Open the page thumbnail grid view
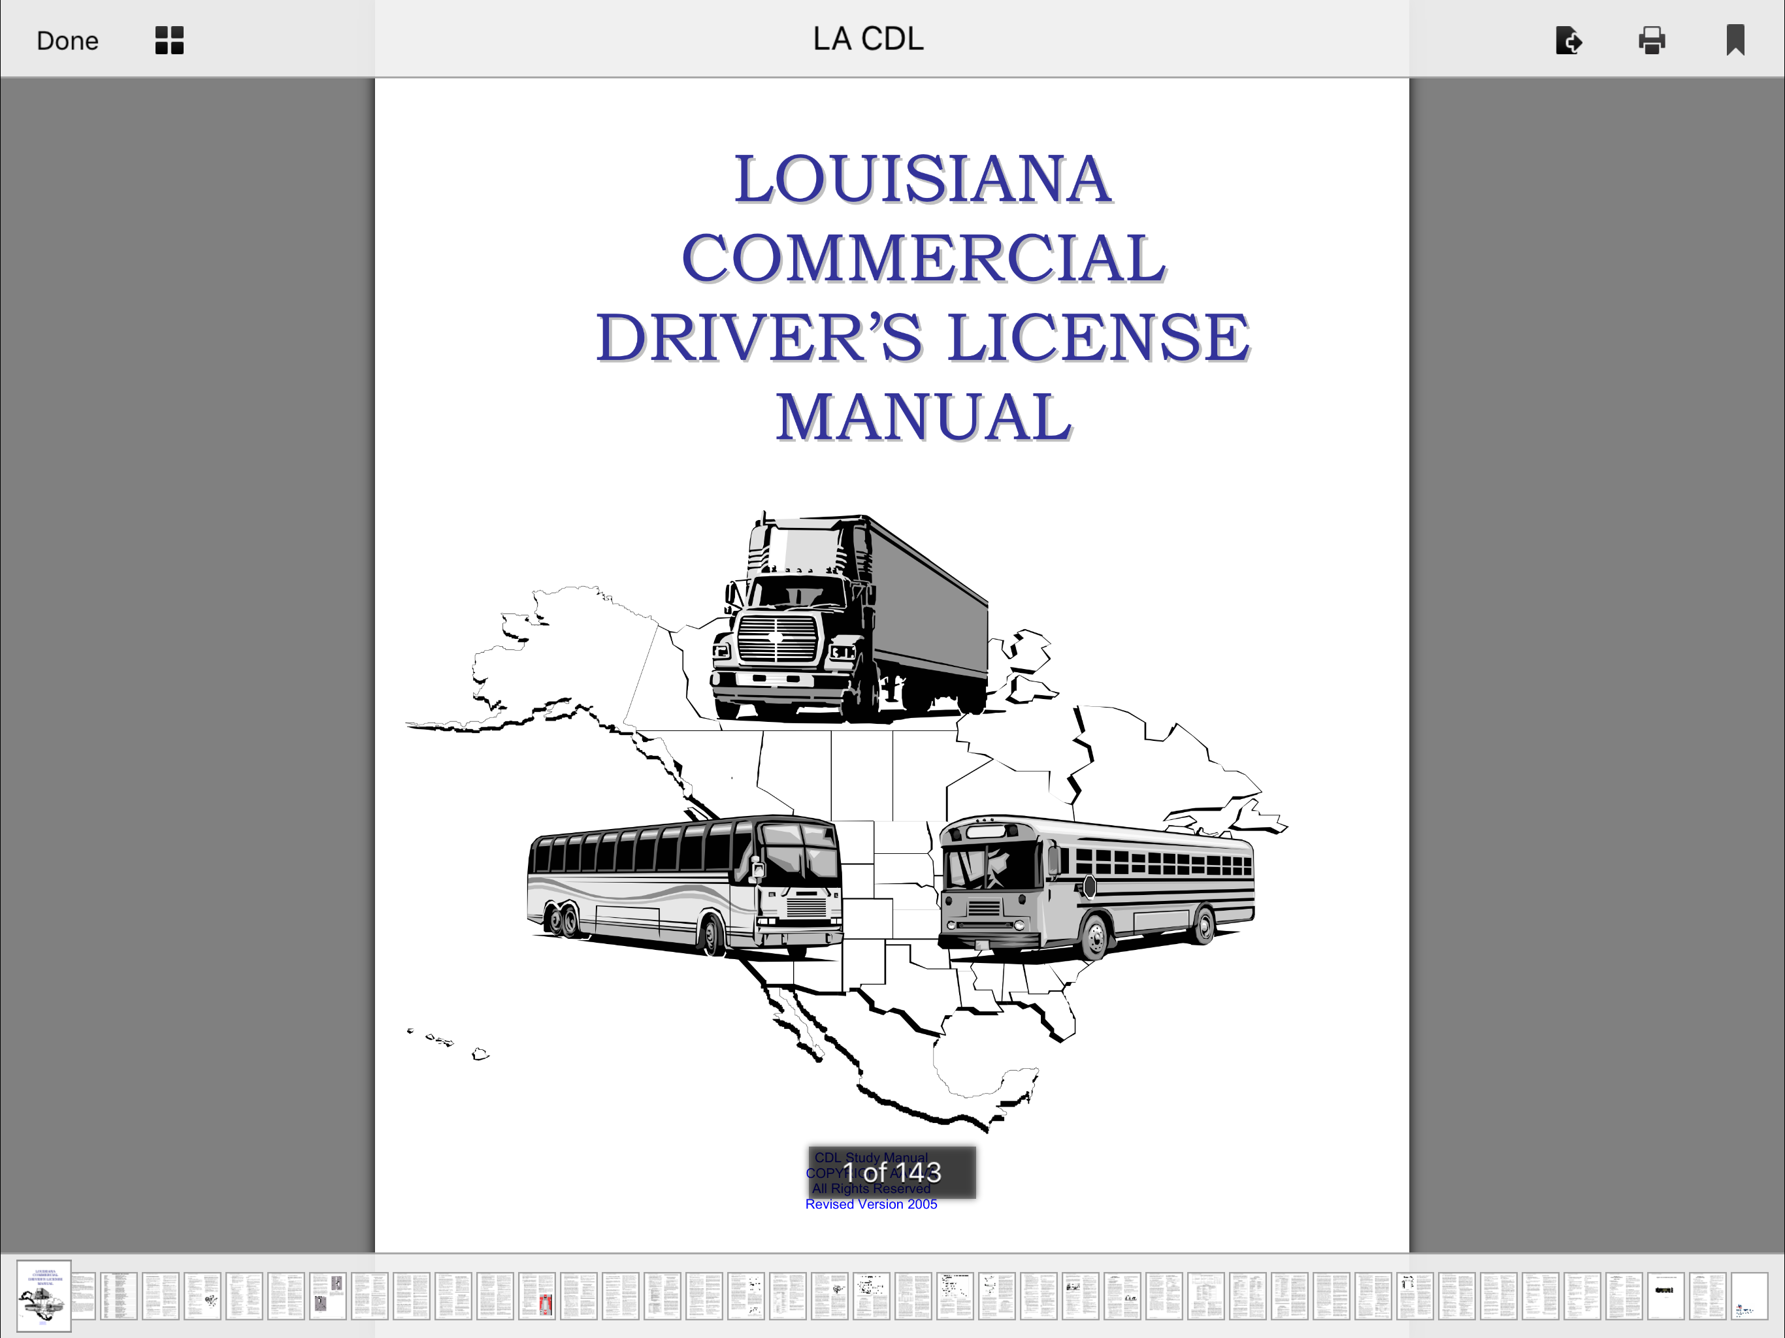Viewport: 1785px width, 1338px height. tap(169, 41)
